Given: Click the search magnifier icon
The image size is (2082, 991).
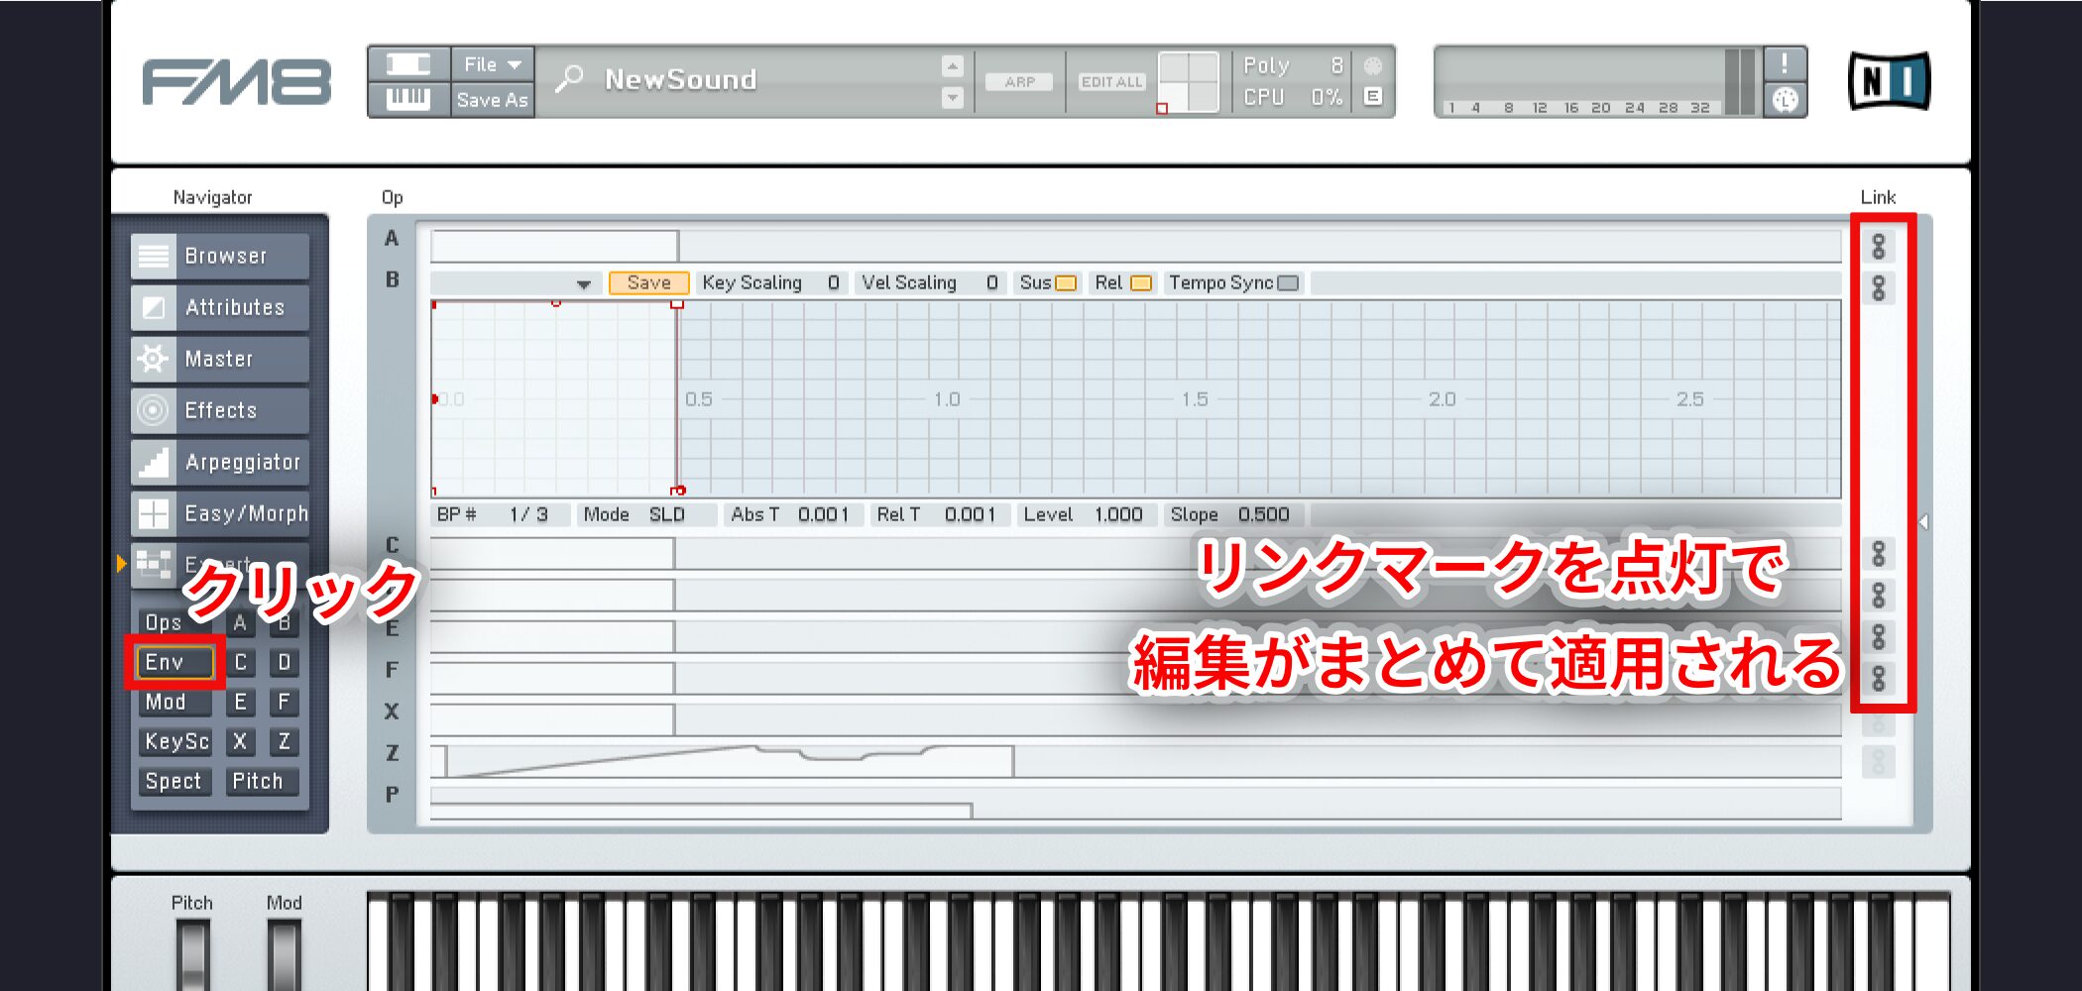Looking at the screenshot, I should tap(569, 78).
